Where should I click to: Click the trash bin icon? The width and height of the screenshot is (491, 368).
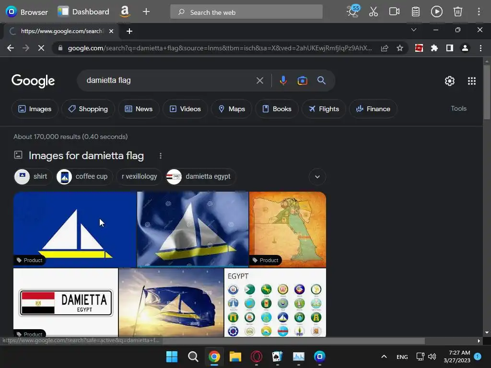point(458,12)
